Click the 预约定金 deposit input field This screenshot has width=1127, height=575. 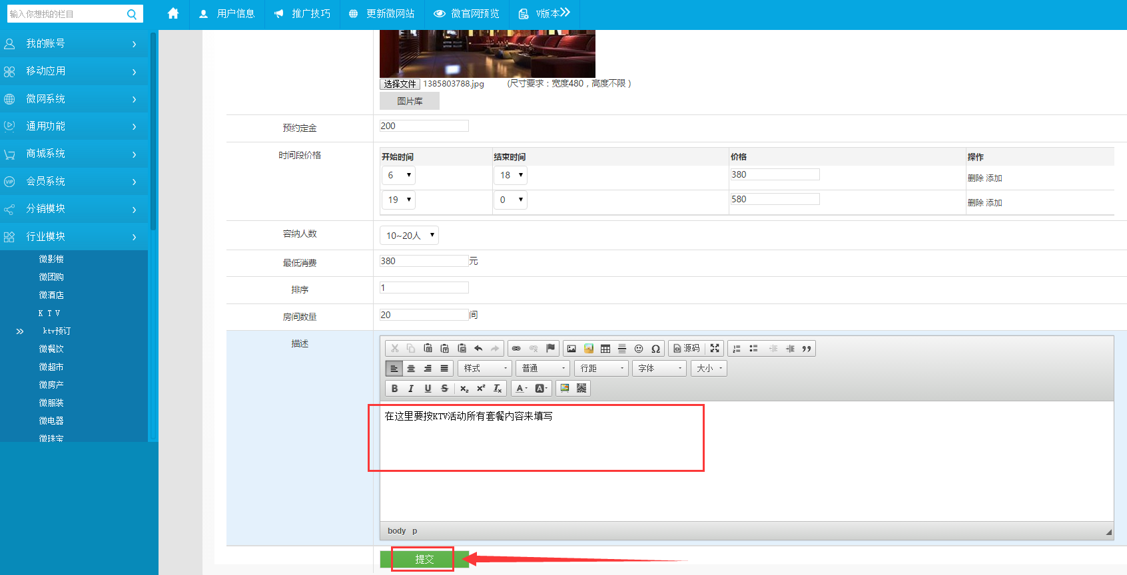point(424,126)
